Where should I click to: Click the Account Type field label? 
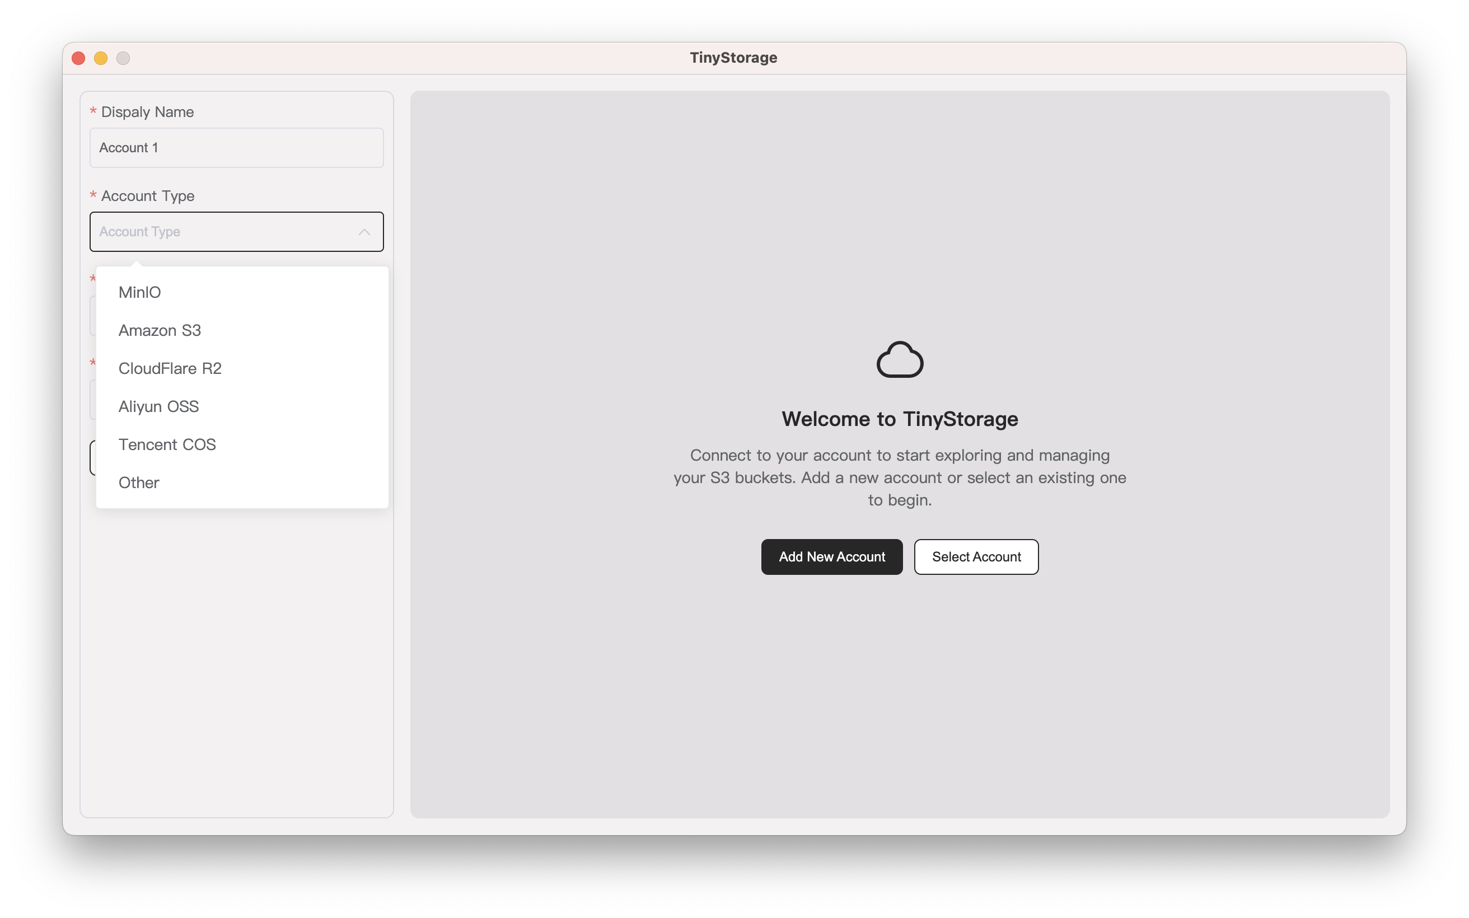(x=147, y=195)
